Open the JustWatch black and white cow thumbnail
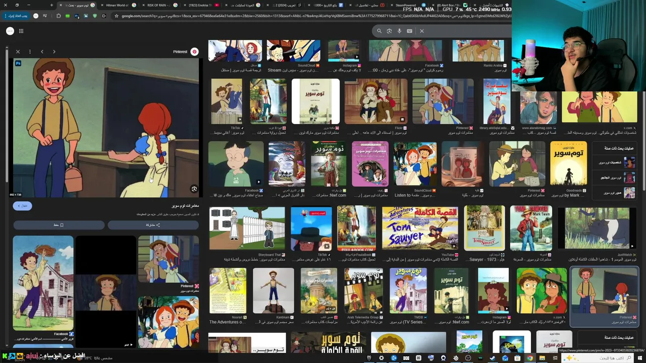Viewport: 646px width, 363px height. (x=597, y=228)
